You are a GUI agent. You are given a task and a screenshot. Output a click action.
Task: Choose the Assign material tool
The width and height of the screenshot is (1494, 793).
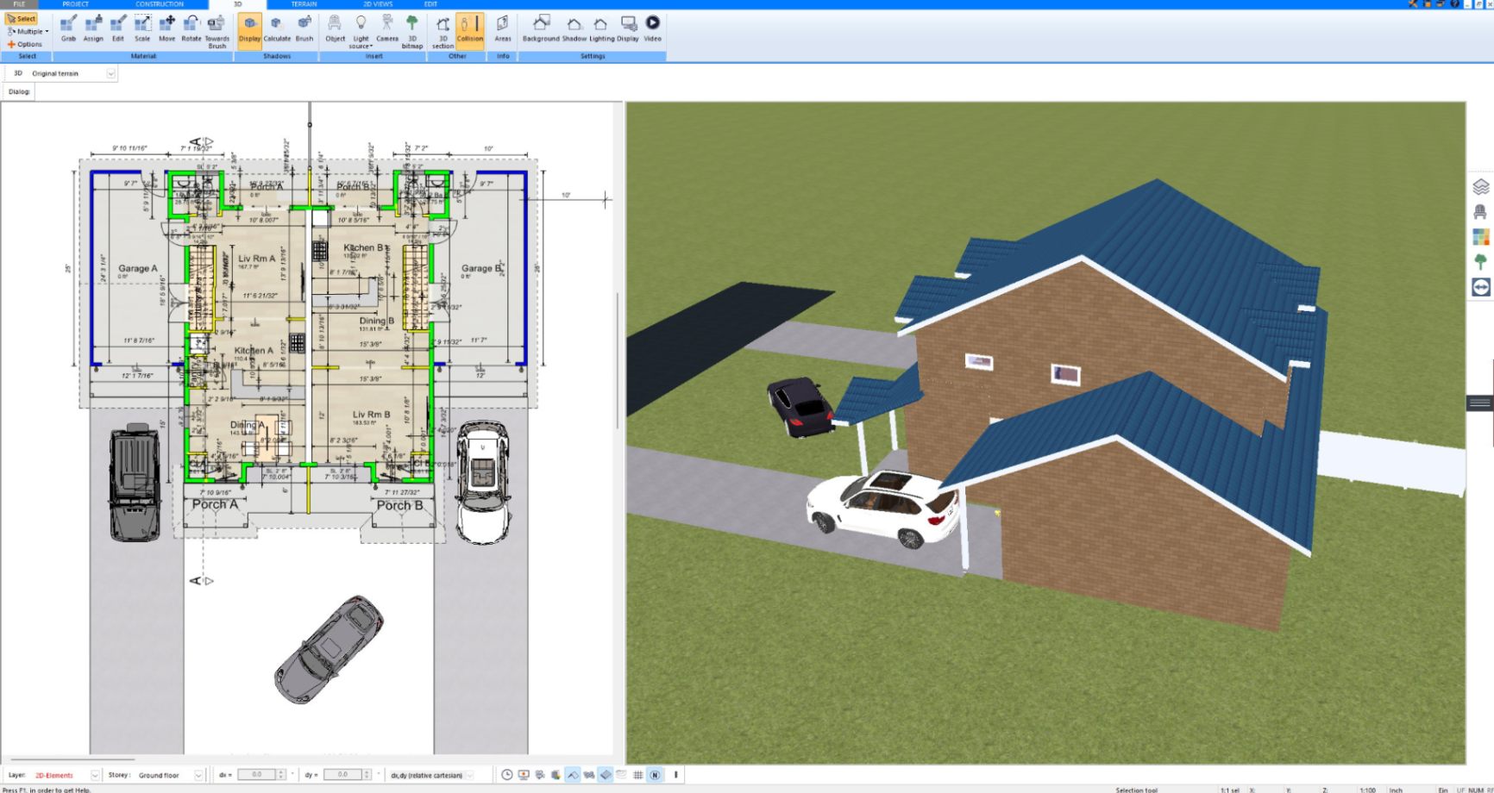coord(93,28)
